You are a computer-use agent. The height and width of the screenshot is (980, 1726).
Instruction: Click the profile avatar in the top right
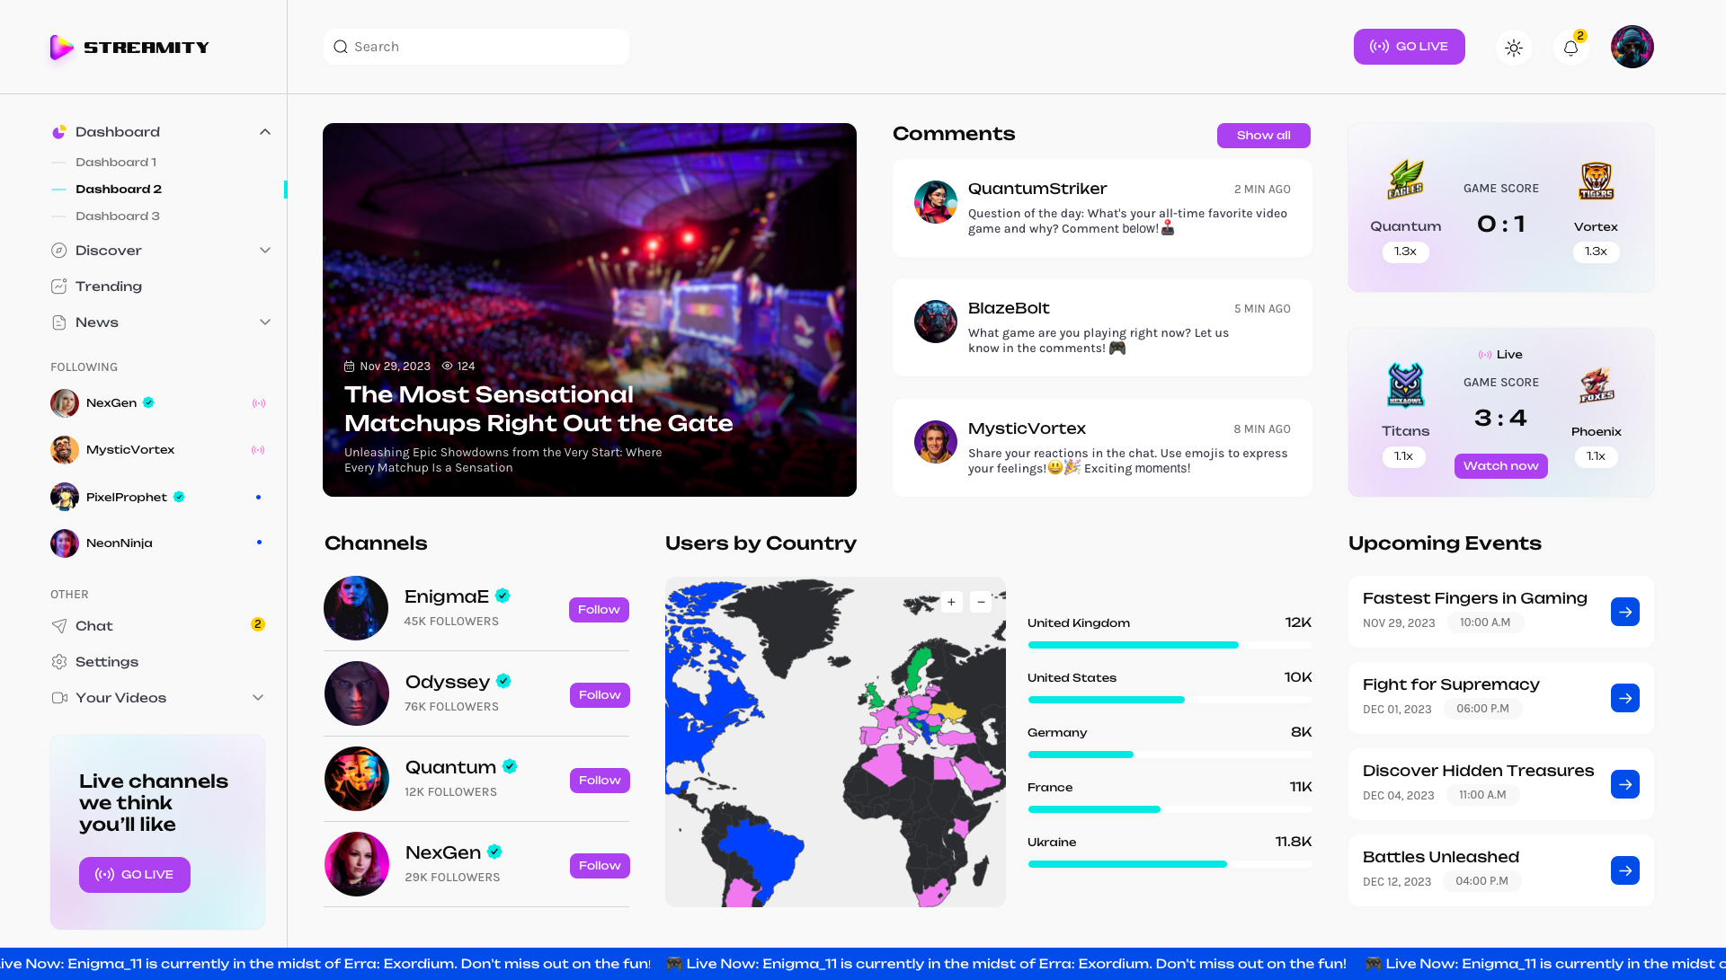tap(1632, 46)
